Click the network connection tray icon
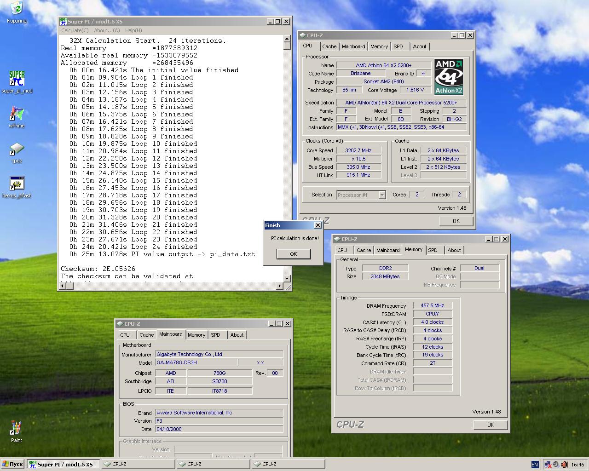Screen dimensions: 589x471 pos(548,465)
